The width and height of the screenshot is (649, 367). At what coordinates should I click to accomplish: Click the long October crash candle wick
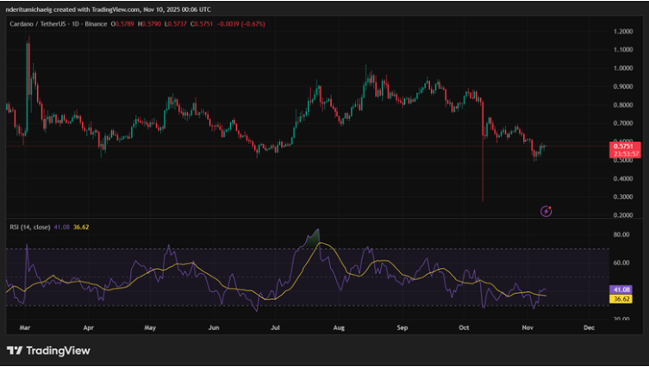483,172
